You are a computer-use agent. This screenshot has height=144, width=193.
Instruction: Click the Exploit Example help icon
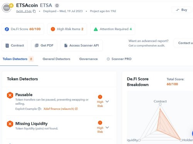[39, 109]
